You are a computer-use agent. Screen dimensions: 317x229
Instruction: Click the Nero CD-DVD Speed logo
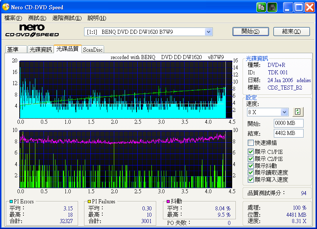point(32,31)
